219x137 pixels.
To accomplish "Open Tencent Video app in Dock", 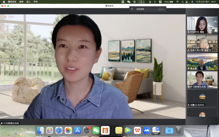I will coord(128,130).
